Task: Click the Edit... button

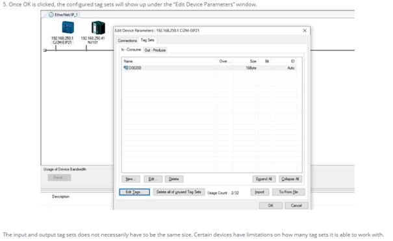Action: [153, 179]
